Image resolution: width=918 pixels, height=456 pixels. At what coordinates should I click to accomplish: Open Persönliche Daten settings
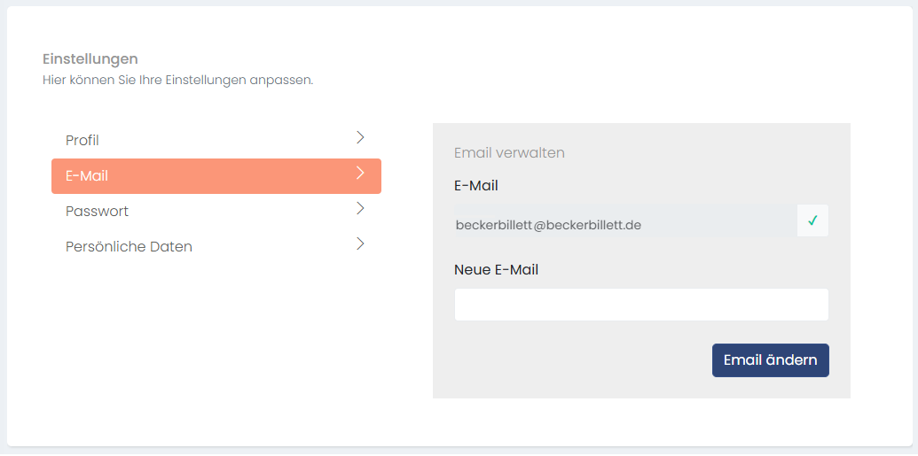click(x=129, y=247)
